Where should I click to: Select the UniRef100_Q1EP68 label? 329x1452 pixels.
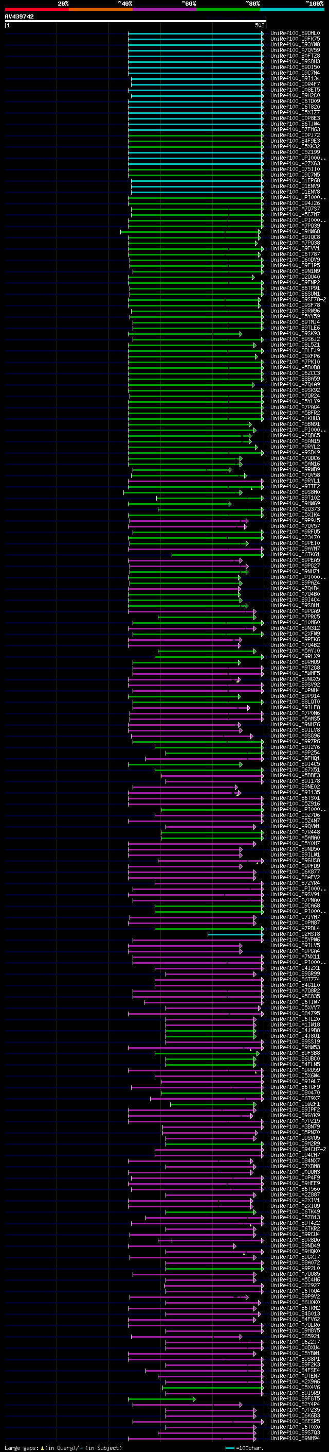click(295, 180)
